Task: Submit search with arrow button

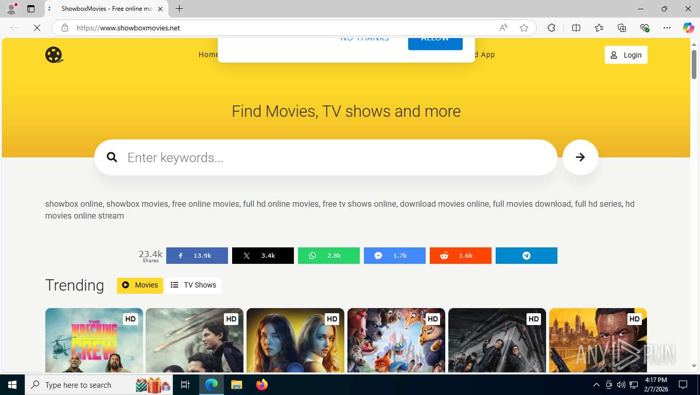Action: point(580,157)
